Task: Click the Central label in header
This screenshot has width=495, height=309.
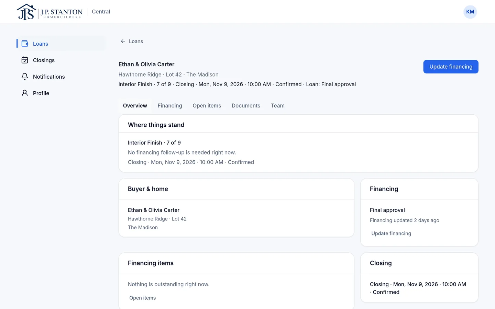Action: (101, 12)
